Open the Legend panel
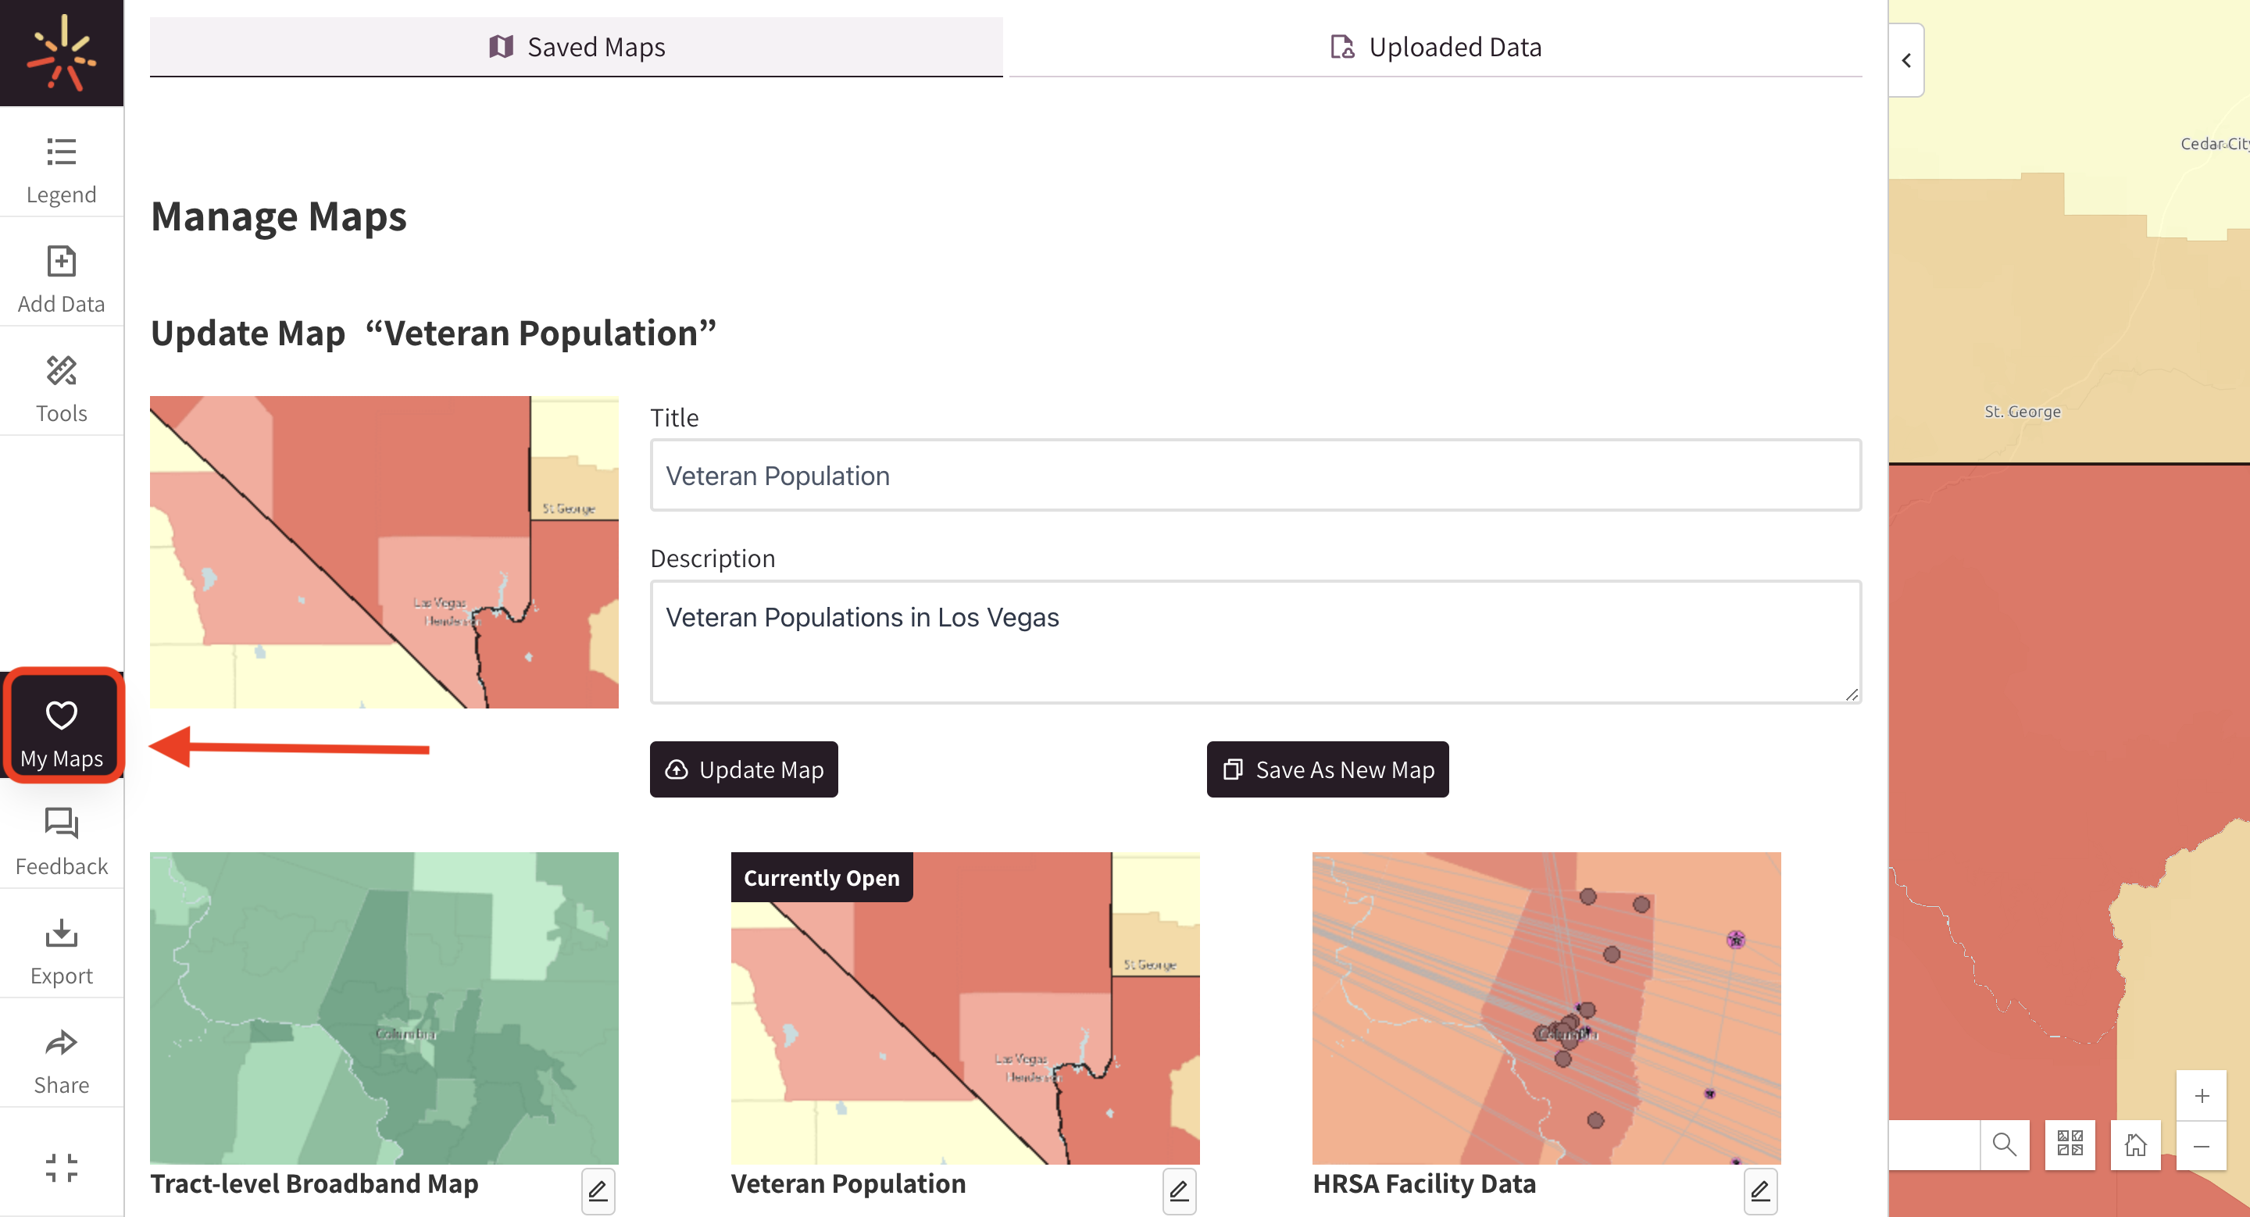The image size is (2250, 1217). 61,168
